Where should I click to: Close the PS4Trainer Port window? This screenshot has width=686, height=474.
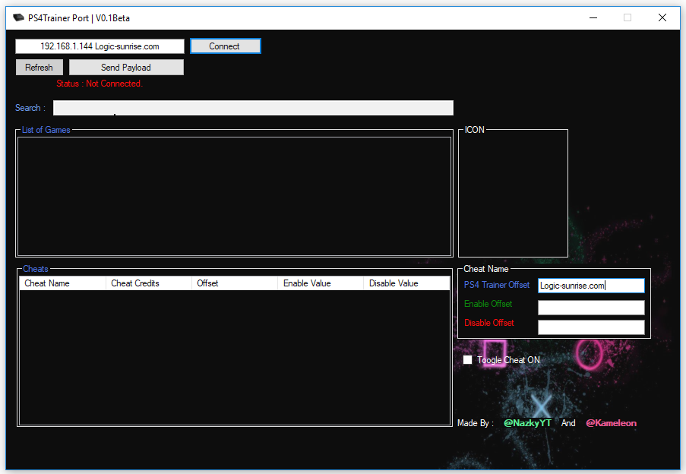pos(662,18)
